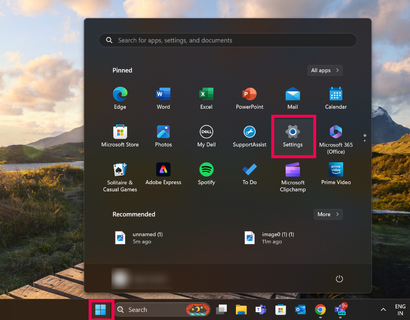Show hidden system tray icons chevron

(383, 310)
